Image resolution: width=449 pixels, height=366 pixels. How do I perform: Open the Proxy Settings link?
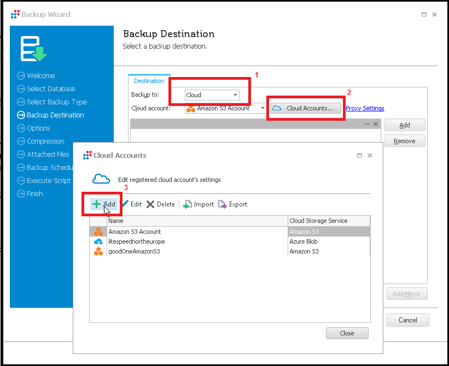(365, 109)
